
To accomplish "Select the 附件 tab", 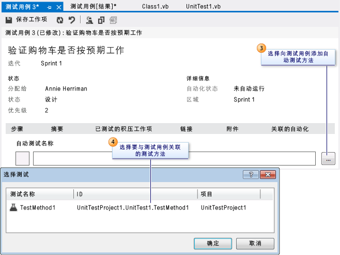I will (233, 129).
